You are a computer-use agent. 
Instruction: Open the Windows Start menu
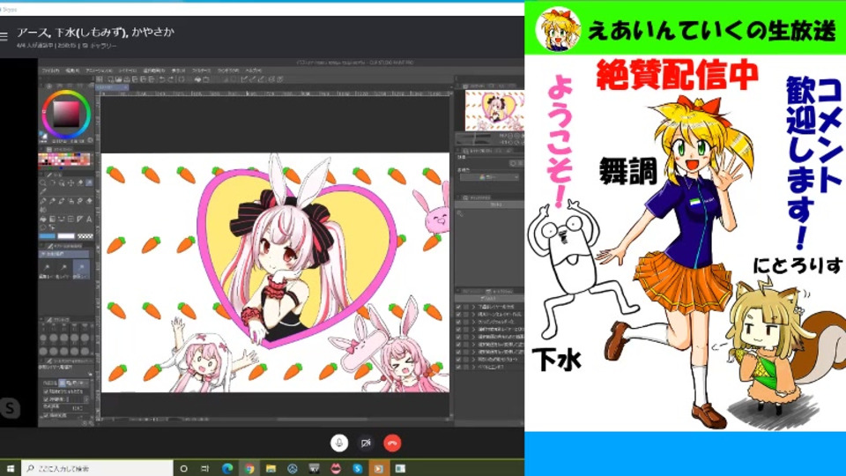point(10,468)
